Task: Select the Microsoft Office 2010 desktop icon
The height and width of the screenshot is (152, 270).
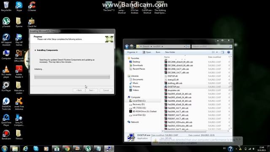Action: [19, 56]
